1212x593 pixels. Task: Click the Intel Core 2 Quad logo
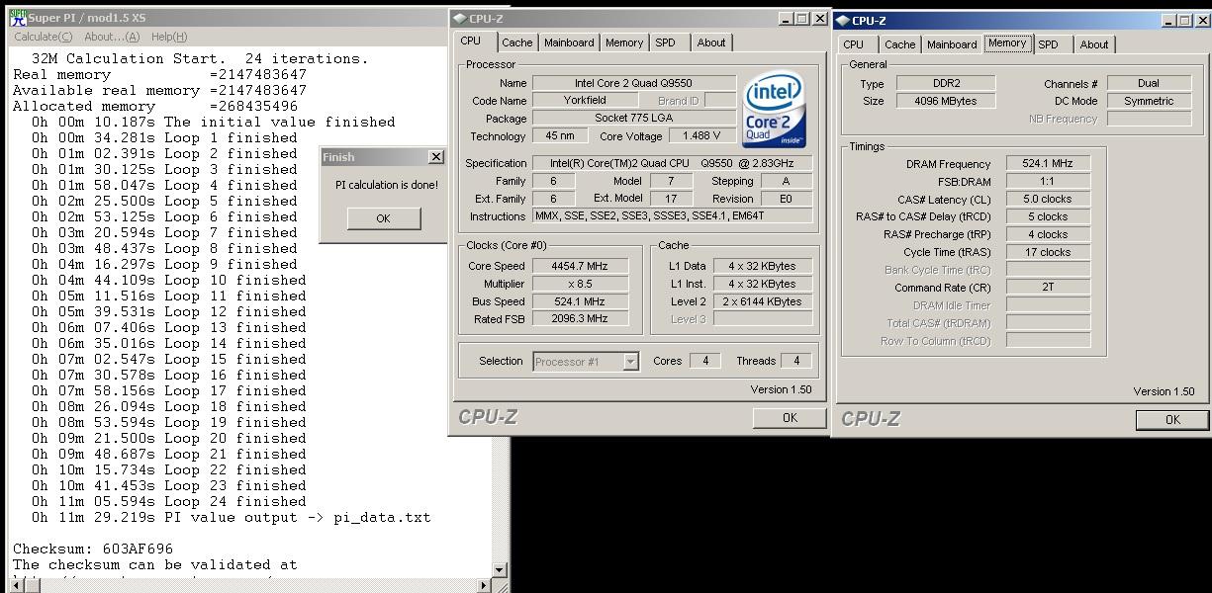pos(775,110)
